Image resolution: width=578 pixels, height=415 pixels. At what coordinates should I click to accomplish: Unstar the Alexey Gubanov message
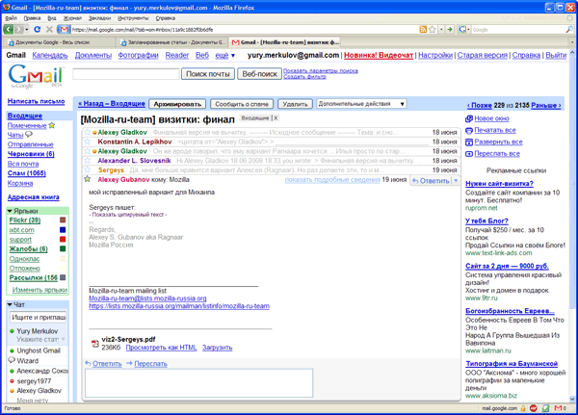tap(87, 179)
